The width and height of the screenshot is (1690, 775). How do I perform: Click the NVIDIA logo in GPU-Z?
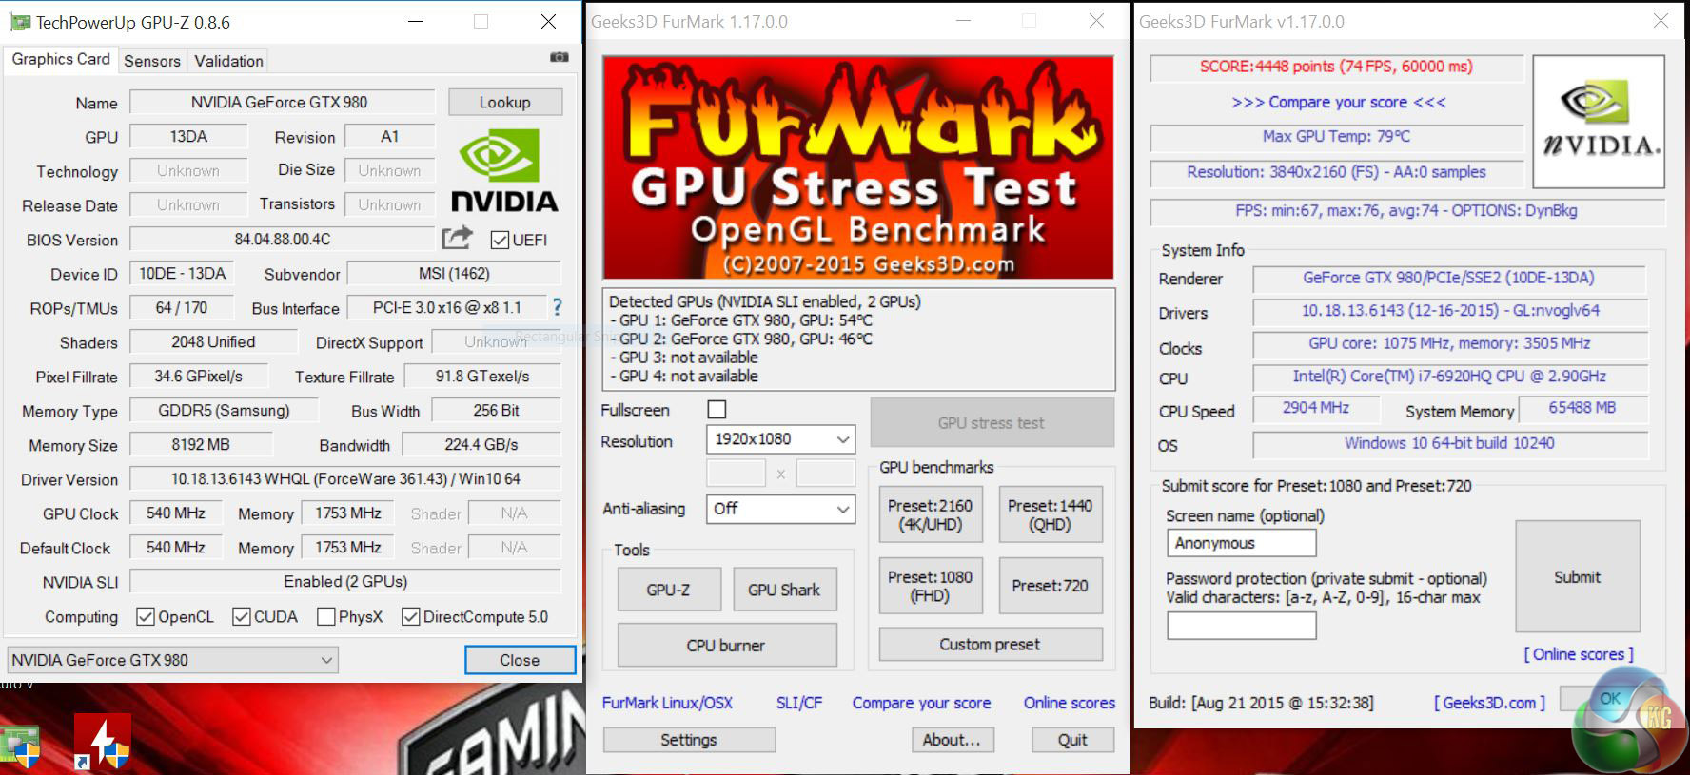pyautogui.click(x=503, y=171)
